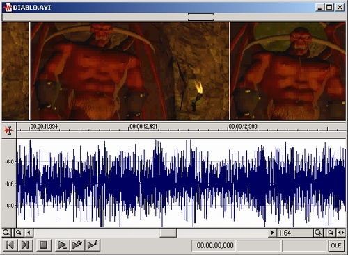
Task: Click the edit tool selector icon beside ruler
Action: tap(9, 131)
